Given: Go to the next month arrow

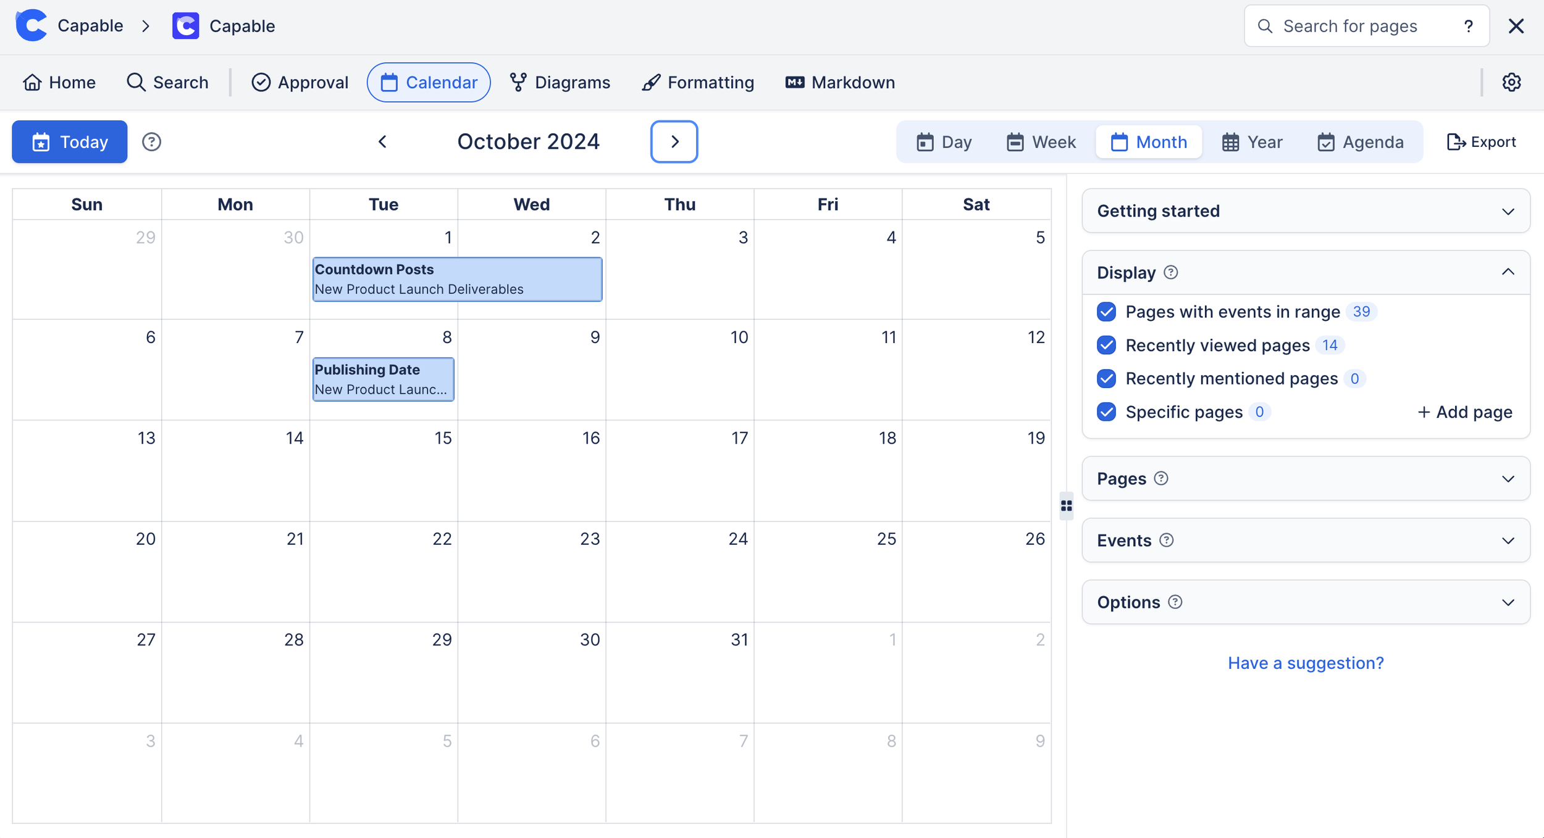Looking at the screenshot, I should 674,142.
